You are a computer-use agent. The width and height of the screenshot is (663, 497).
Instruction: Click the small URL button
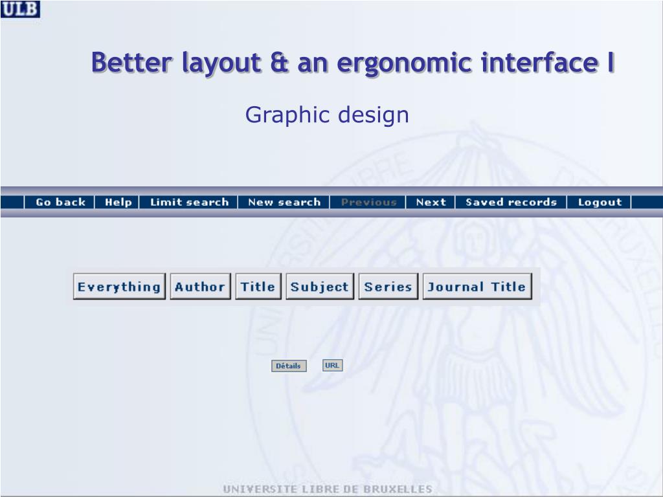[332, 365]
